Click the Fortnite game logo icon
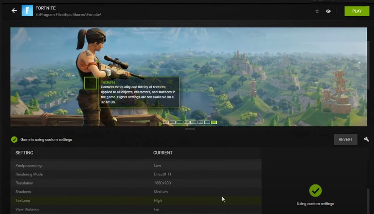This screenshot has height=214, width=374. [x=27, y=11]
